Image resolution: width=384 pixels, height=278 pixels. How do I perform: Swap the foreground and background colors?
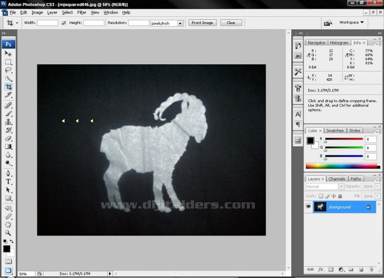tap(12, 242)
